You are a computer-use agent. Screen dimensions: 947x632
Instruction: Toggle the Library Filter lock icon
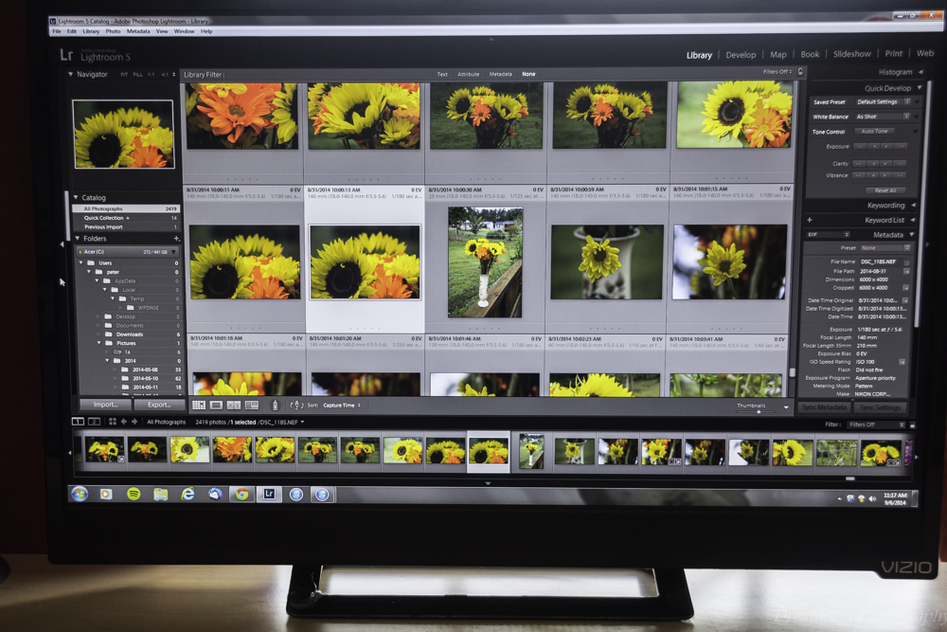(800, 71)
